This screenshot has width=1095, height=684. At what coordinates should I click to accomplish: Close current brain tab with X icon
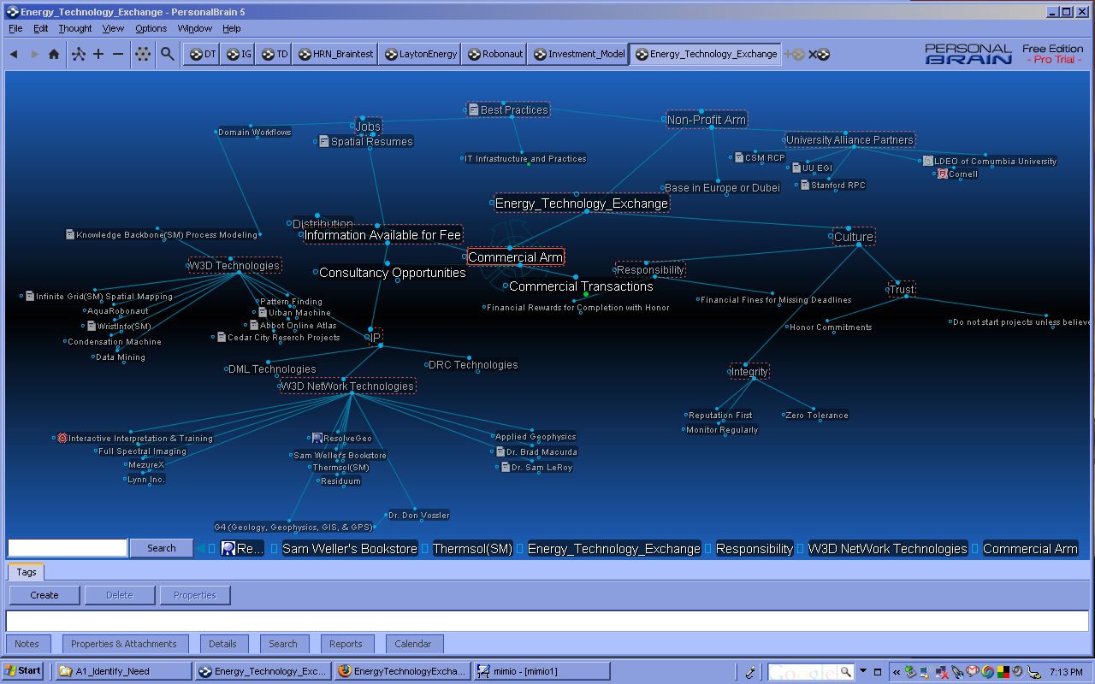819,54
